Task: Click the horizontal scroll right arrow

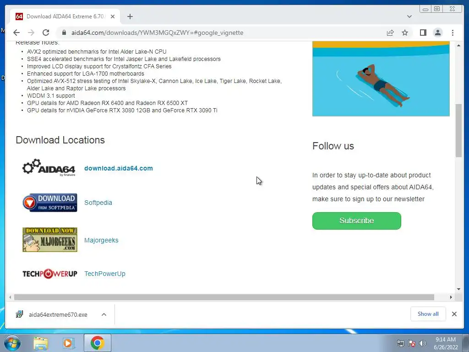Action: pyautogui.click(x=451, y=297)
